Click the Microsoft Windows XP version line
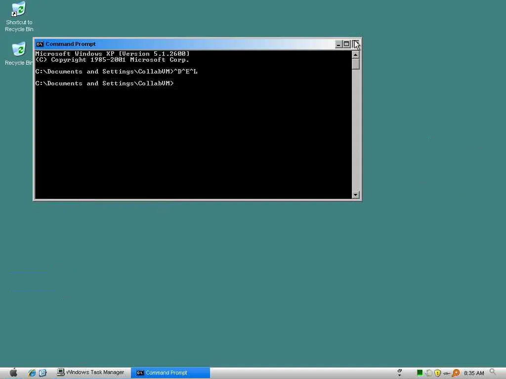 click(112, 53)
